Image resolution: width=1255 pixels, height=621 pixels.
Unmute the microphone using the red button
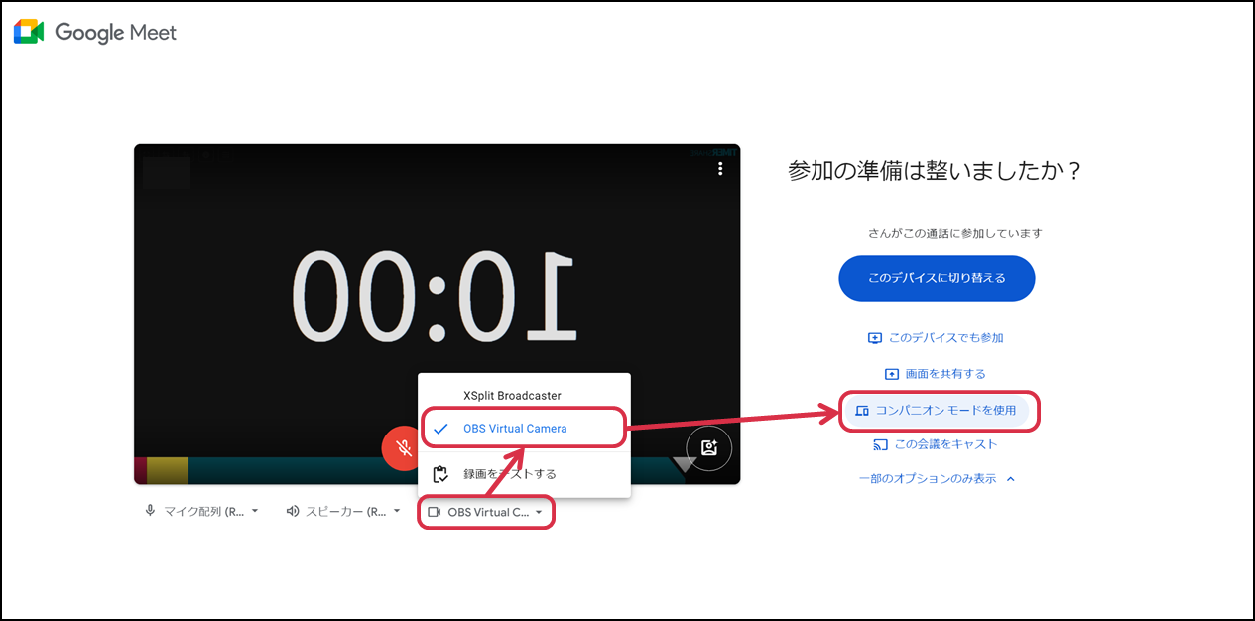coord(403,448)
